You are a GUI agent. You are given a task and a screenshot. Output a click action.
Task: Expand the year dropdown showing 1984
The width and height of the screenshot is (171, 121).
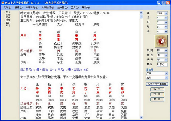point(166,13)
